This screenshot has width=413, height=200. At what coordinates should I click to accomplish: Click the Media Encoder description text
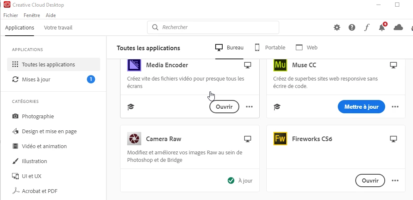[x=186, y=83]
